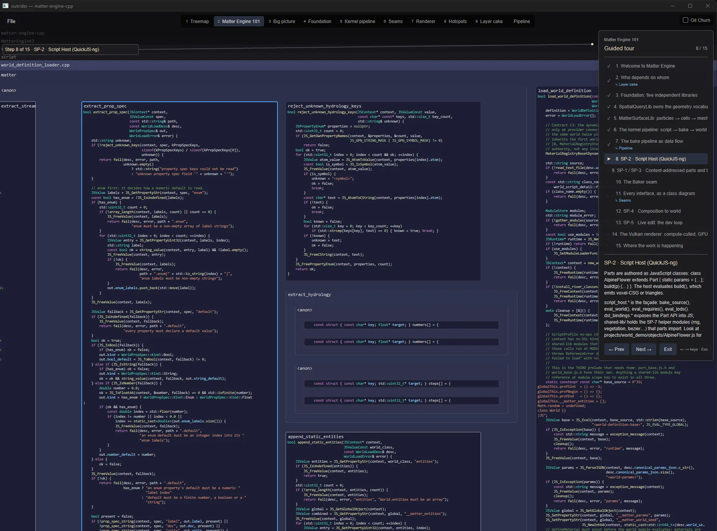Go to step 9 SP-1 / SP-3 Content-addressed parts
The image size is (717, 531).
click(656, 170)
